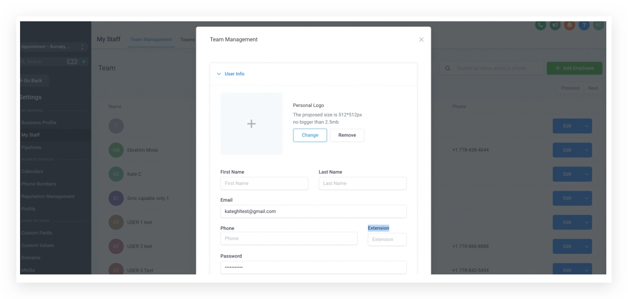The width and height of the screenshot is (628, 299).
Task: Switch to the Team Management tab
Action: coord(151,40)
